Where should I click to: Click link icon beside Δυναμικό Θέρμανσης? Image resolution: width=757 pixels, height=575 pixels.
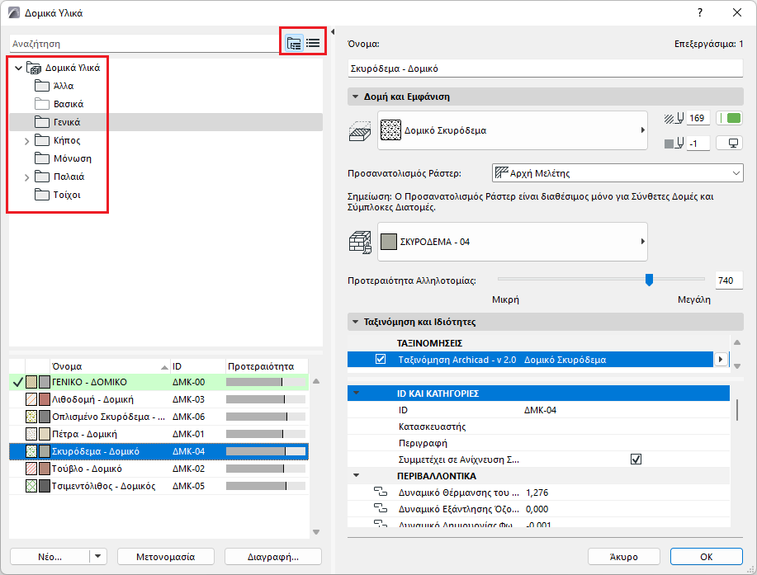tap(381, 492)
